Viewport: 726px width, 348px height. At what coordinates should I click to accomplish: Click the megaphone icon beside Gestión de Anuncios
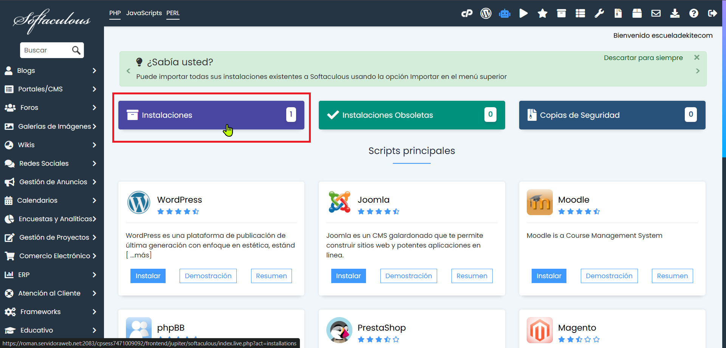pyautogui.click(x=9, y=182)
